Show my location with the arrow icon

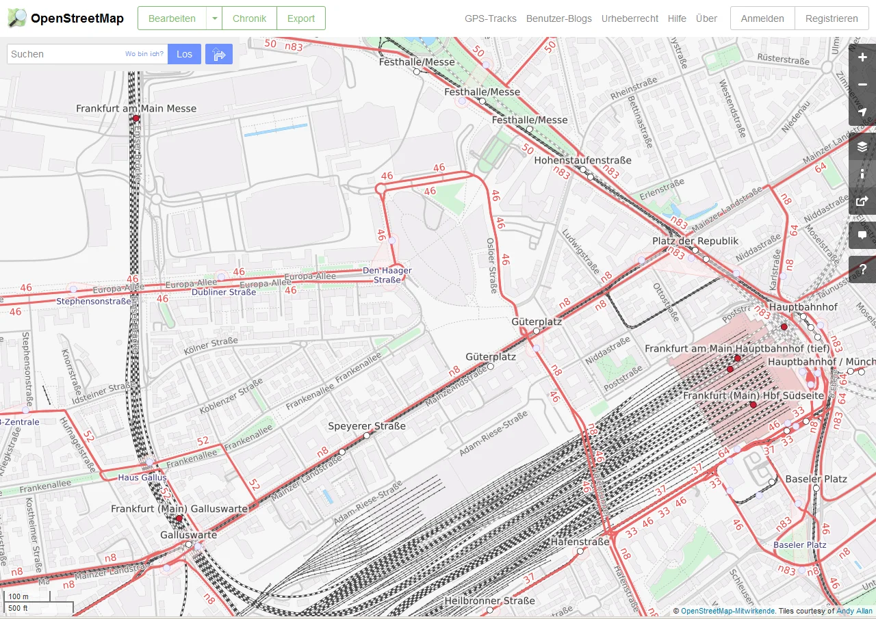[x=862, y=112]
